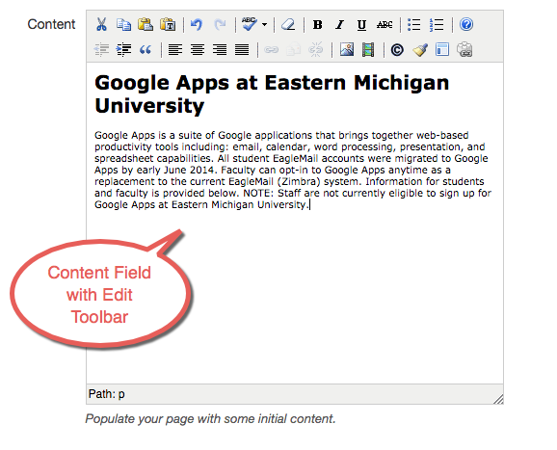This screenshot has height=450, width=557.
Task: Click the Copy icon in toolbar
Action: (123, 24)
